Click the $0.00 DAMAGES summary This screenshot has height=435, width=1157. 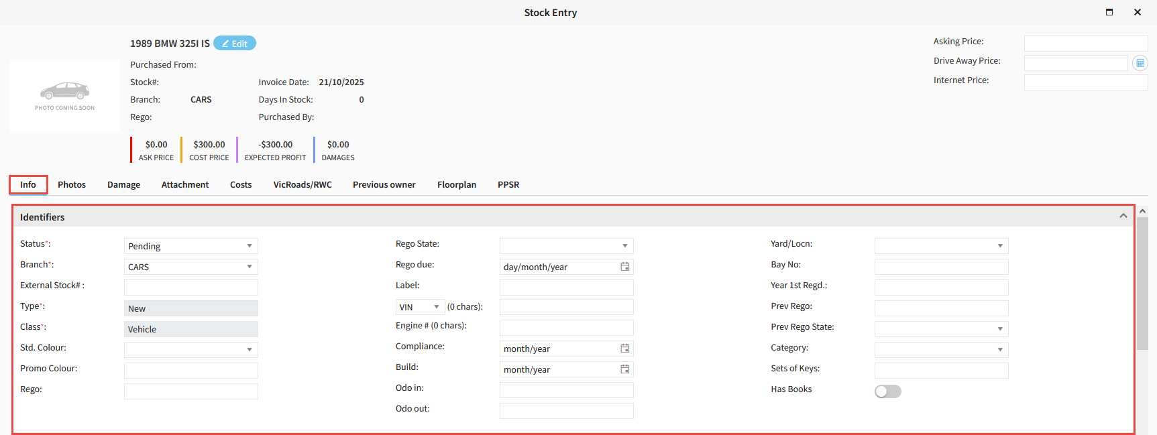click(x=338, y=150)
